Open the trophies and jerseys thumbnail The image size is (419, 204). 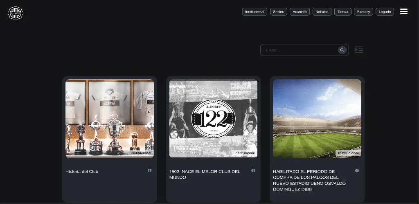(110, 118)
